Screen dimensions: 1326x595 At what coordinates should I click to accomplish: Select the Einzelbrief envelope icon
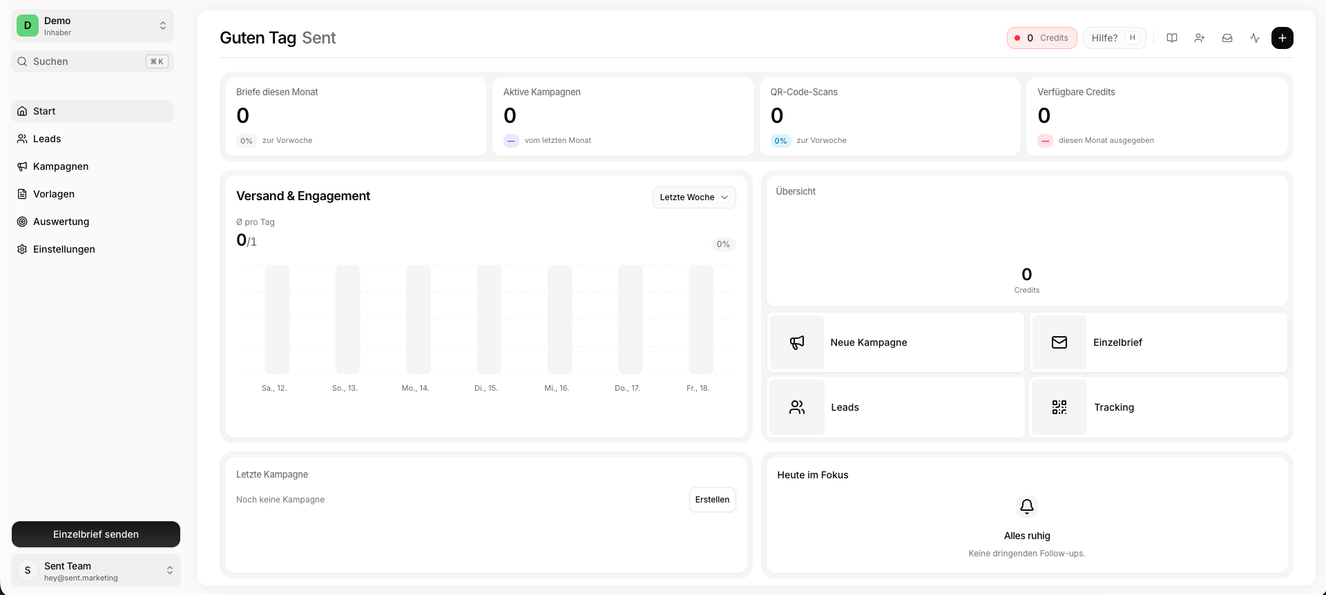click(1059, 342)
